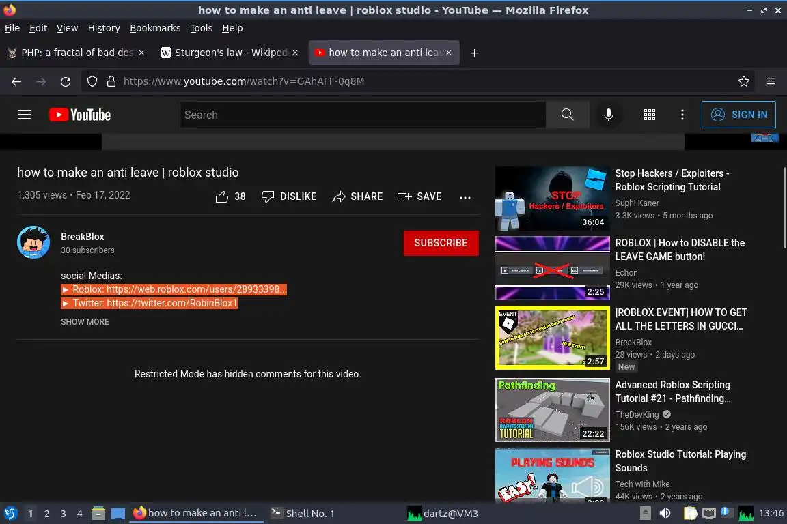Open the Help menu
Screen dimensions: 787x524
tap(232, 28)
